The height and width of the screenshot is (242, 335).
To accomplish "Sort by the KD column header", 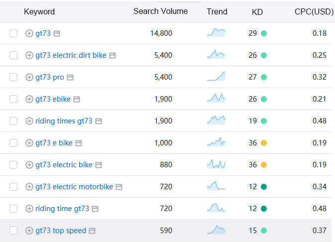I will [257, 12].
